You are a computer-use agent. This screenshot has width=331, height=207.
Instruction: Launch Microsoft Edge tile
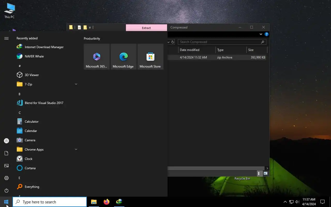pyautogui.click(x=124, y=57)
